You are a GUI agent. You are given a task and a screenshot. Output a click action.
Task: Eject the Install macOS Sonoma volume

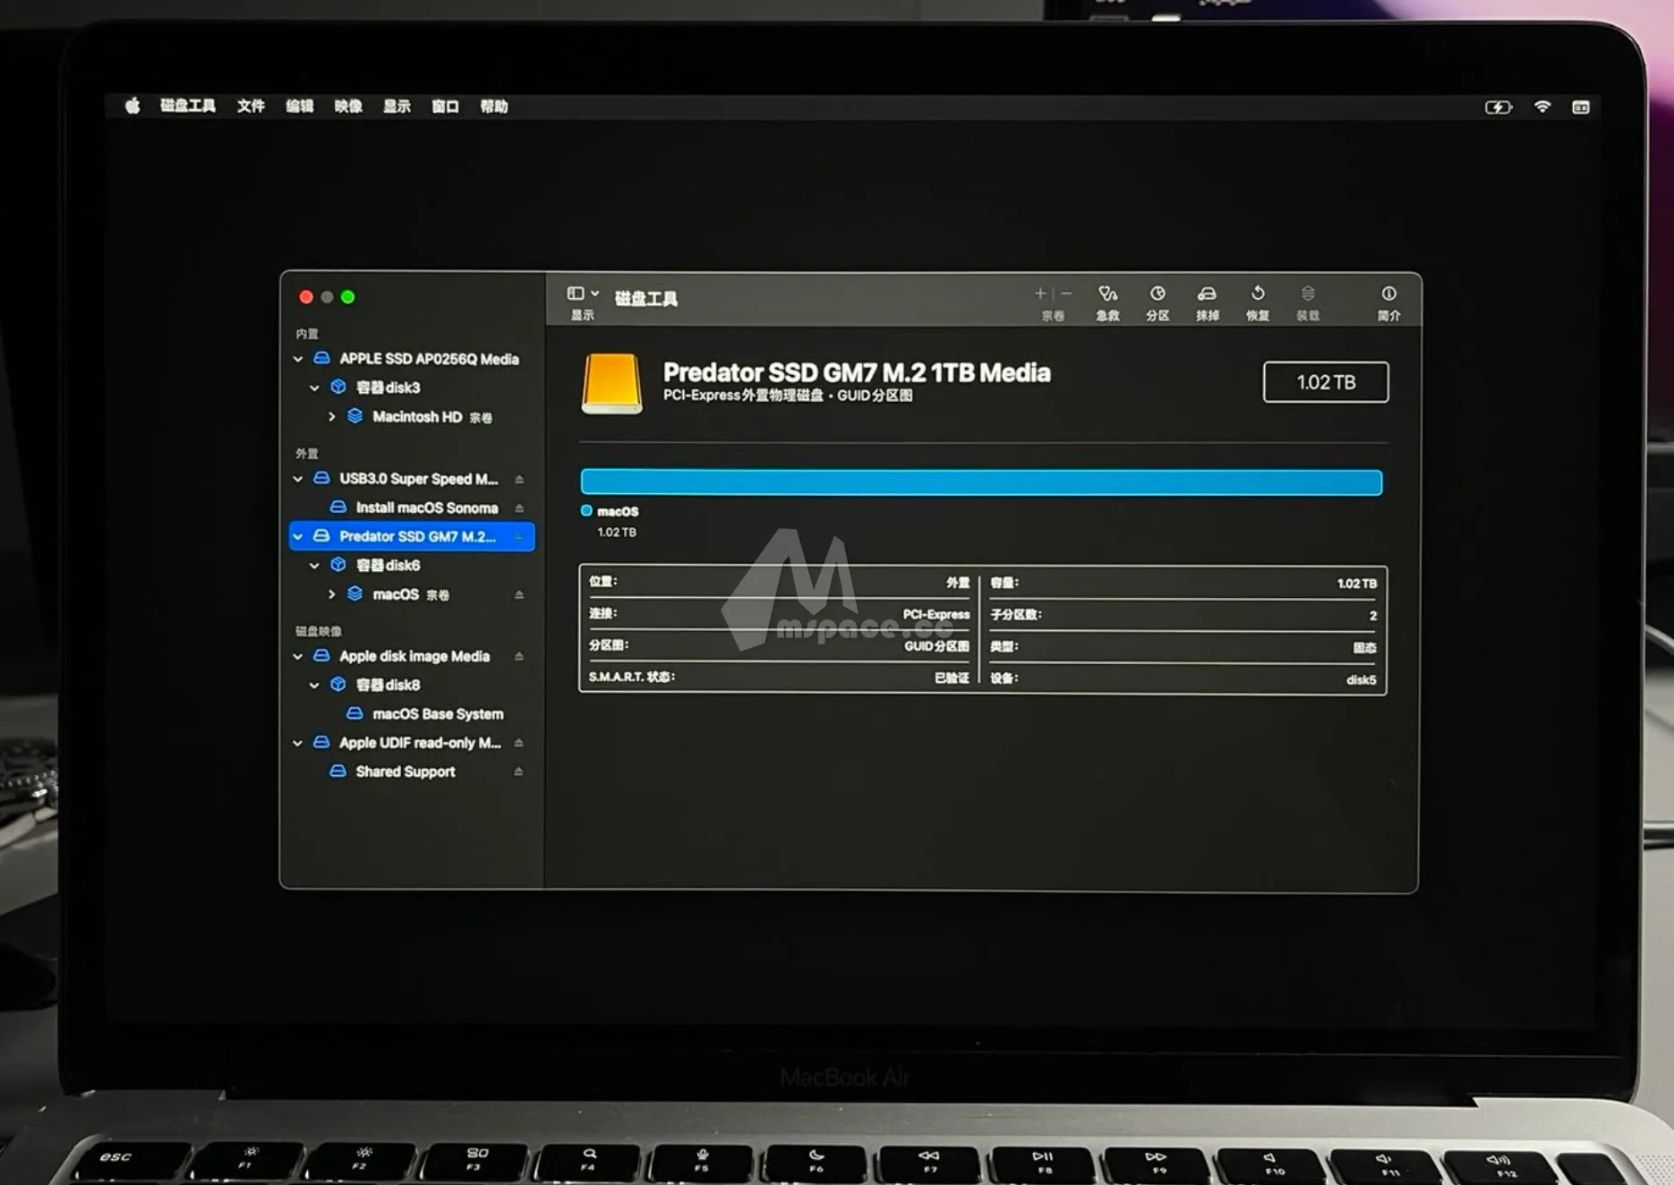[519, 508]
